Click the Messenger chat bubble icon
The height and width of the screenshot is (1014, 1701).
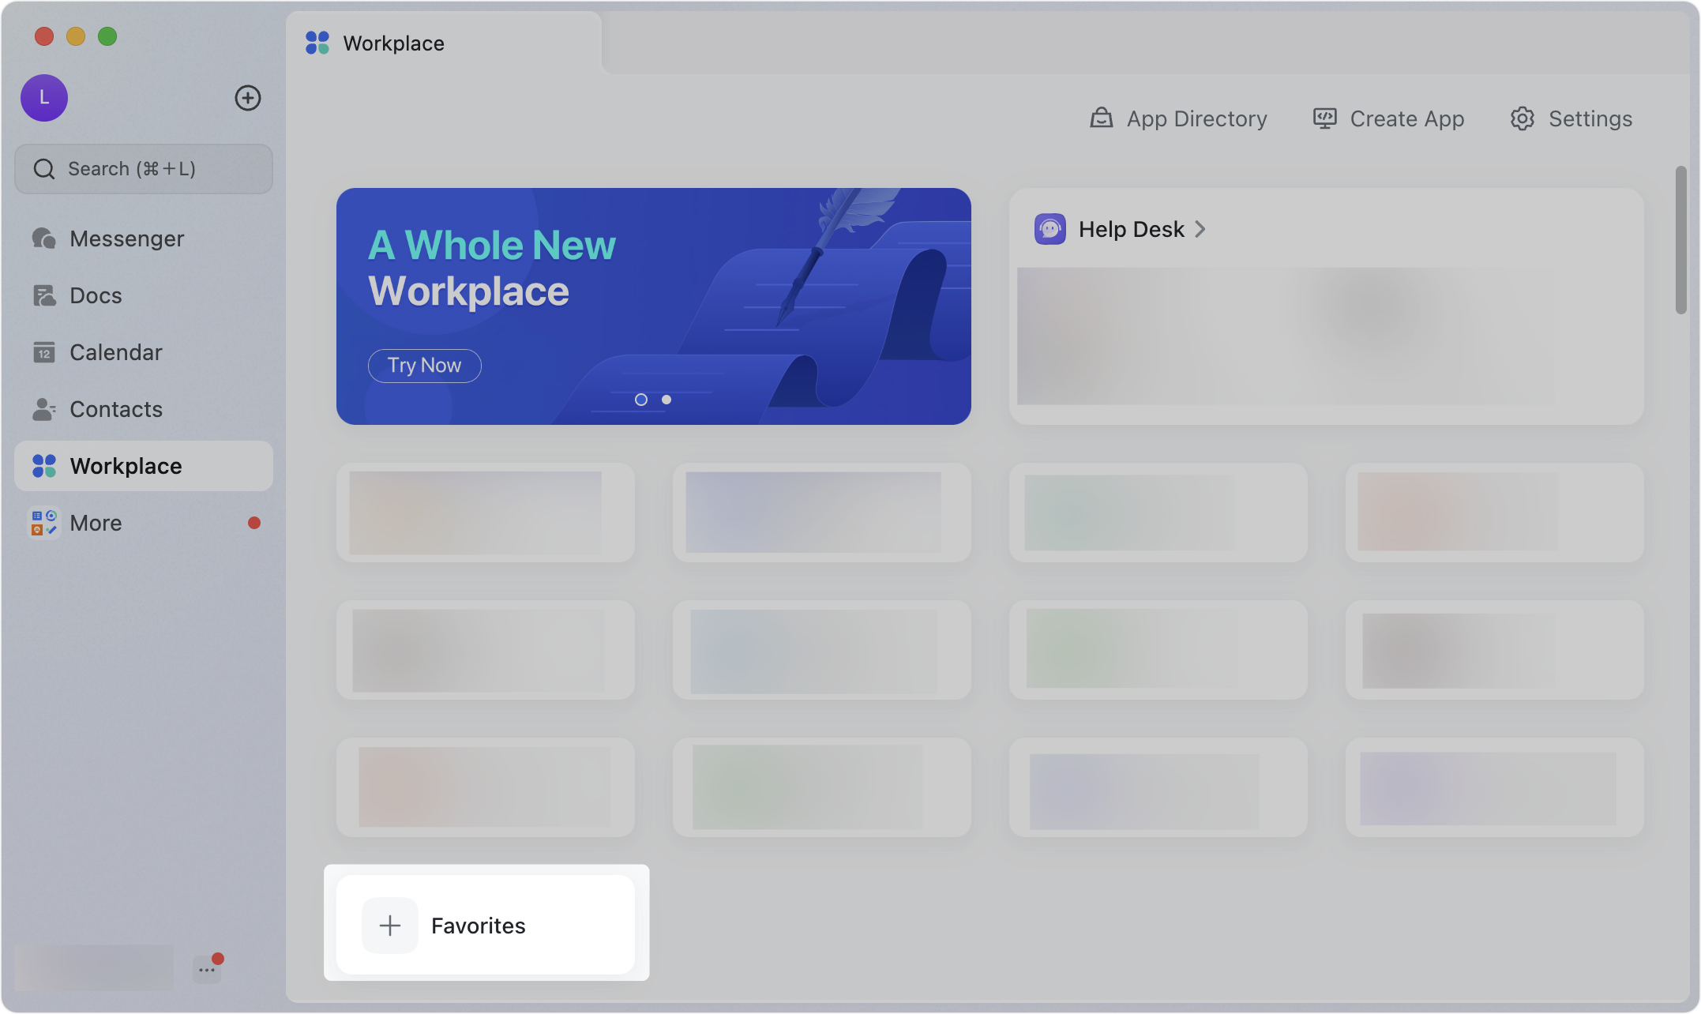pyautogui.click(x=44, y=238)
